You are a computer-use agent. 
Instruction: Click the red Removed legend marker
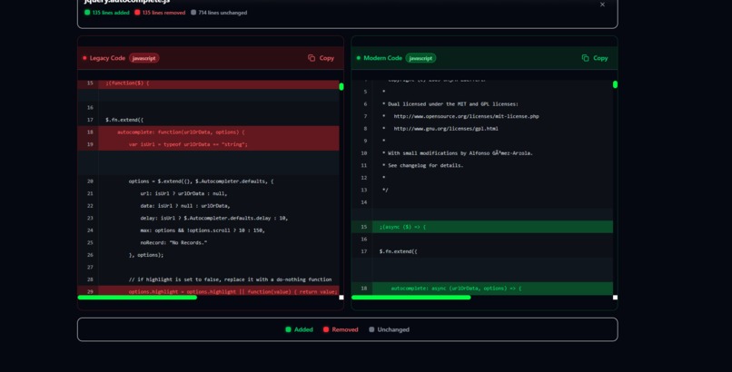326,329
